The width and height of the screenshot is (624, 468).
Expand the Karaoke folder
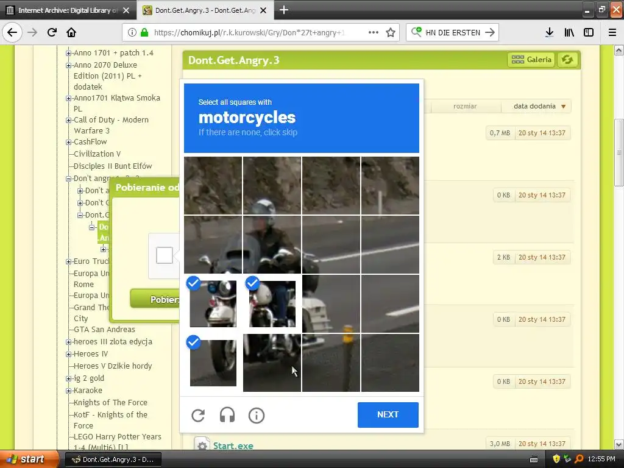[x=68, y=391]
